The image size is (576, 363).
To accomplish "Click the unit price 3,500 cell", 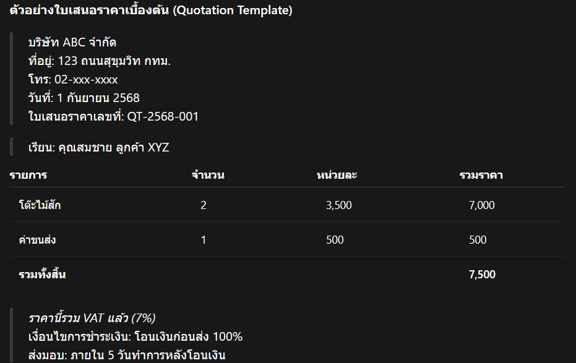I will [x=338, y=205].
